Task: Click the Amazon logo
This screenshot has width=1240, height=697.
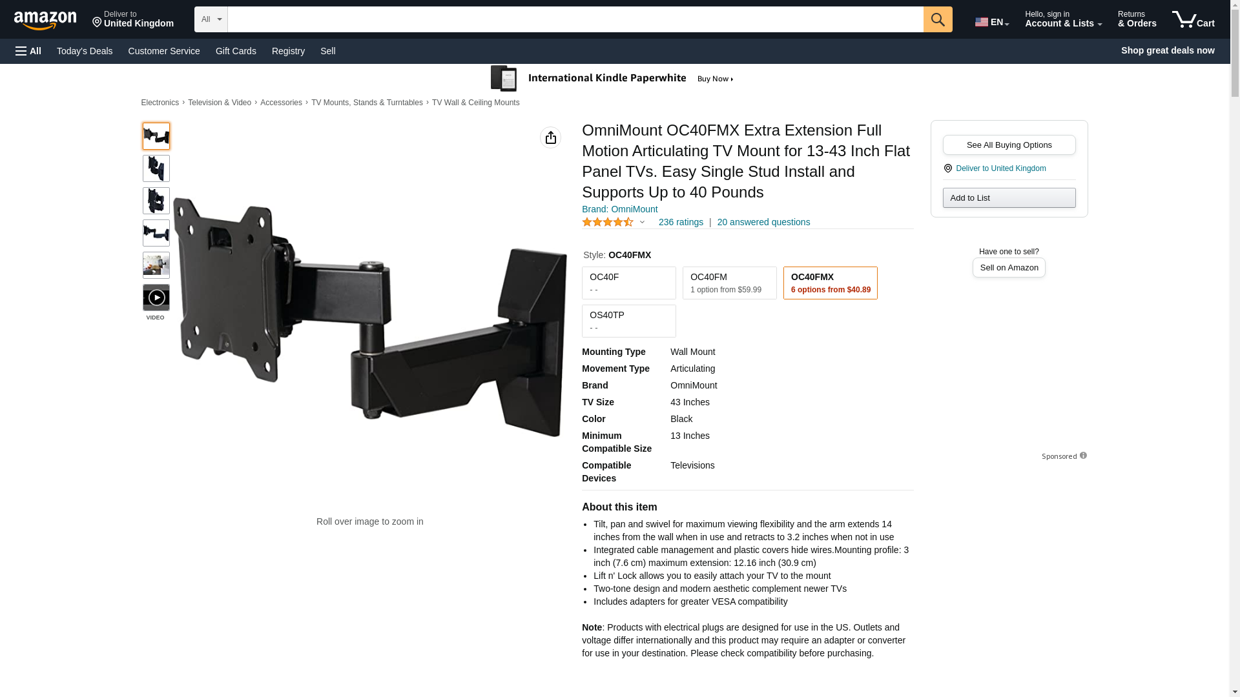Action: click(45, 20)
